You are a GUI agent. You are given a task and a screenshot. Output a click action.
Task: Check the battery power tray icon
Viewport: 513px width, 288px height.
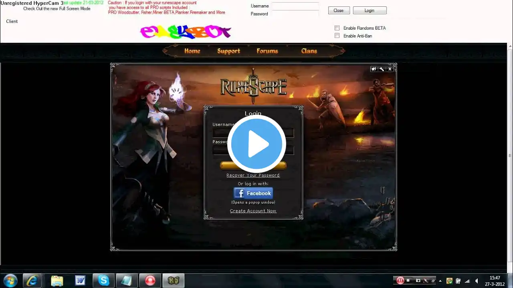458,280
